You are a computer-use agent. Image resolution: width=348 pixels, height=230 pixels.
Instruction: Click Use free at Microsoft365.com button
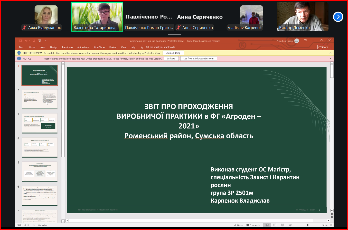point(199,59)
